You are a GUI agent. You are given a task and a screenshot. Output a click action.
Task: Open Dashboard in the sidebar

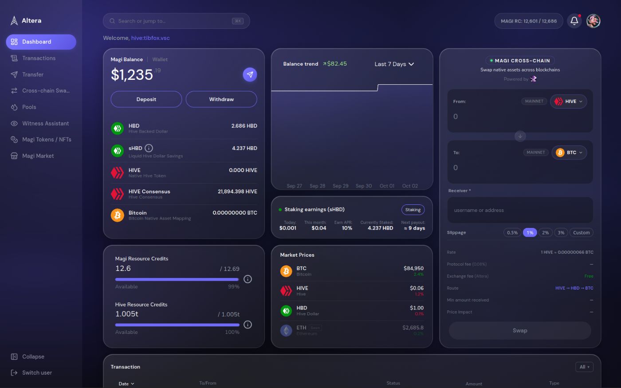pos(41,42)
